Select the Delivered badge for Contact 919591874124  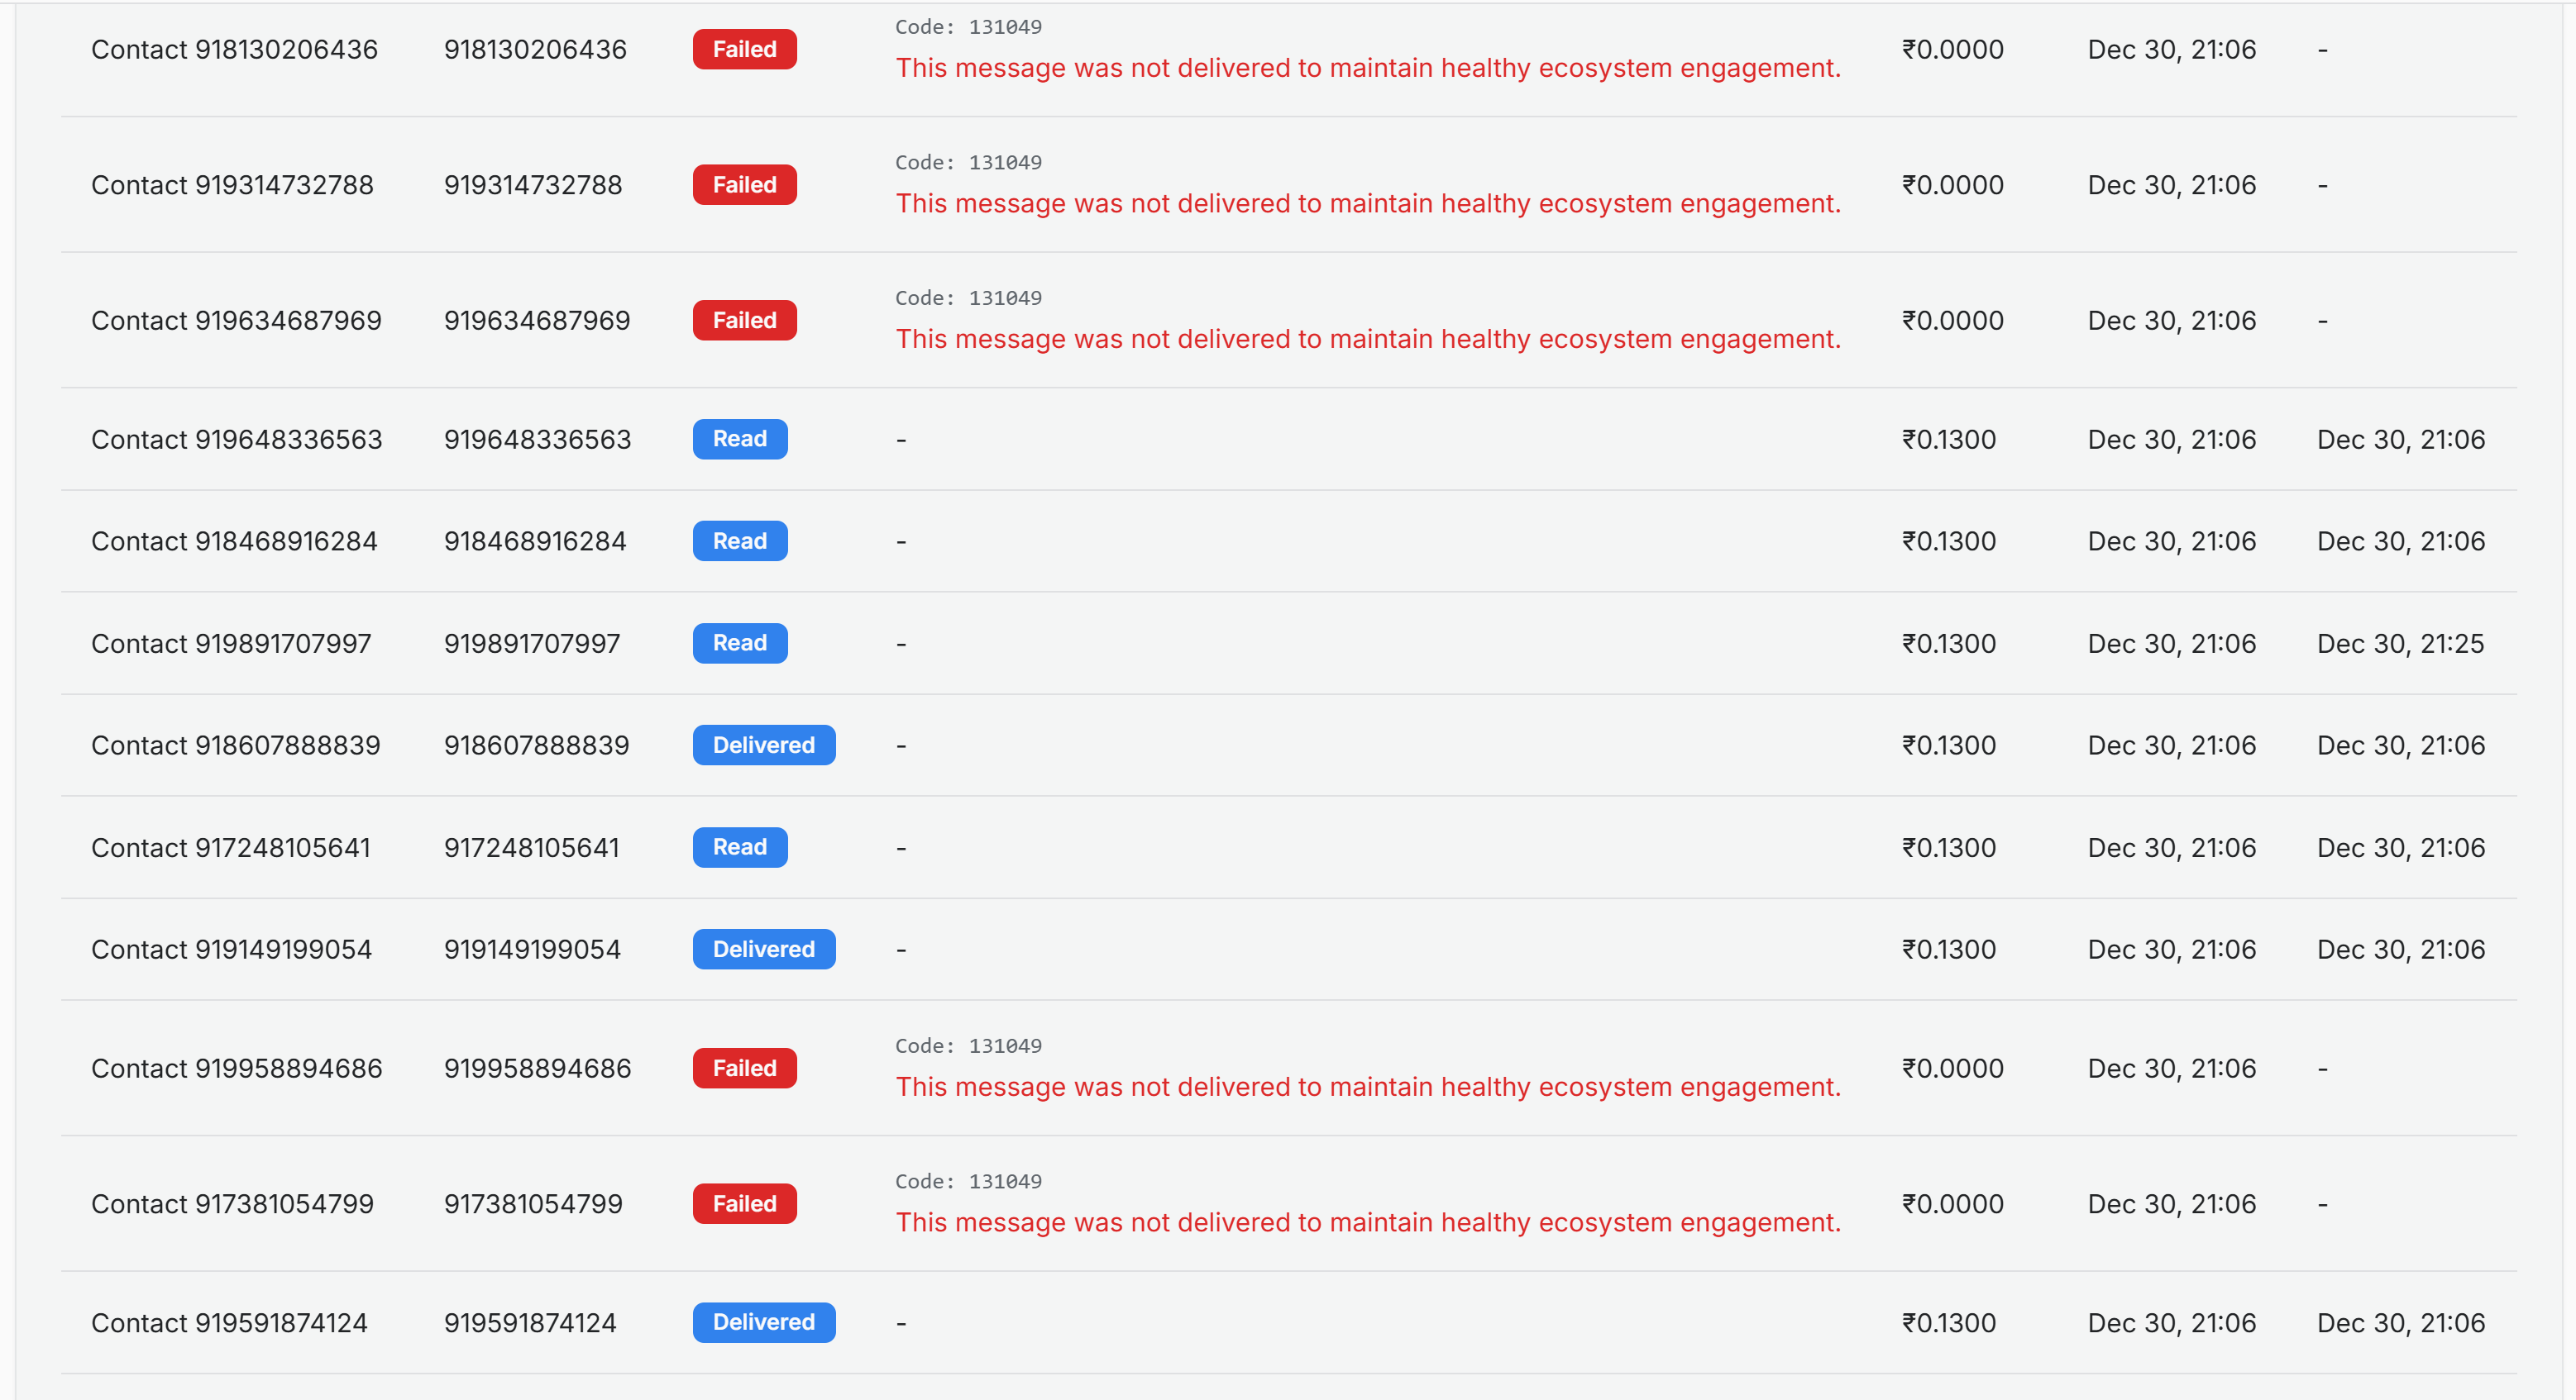click(763, 1322)
